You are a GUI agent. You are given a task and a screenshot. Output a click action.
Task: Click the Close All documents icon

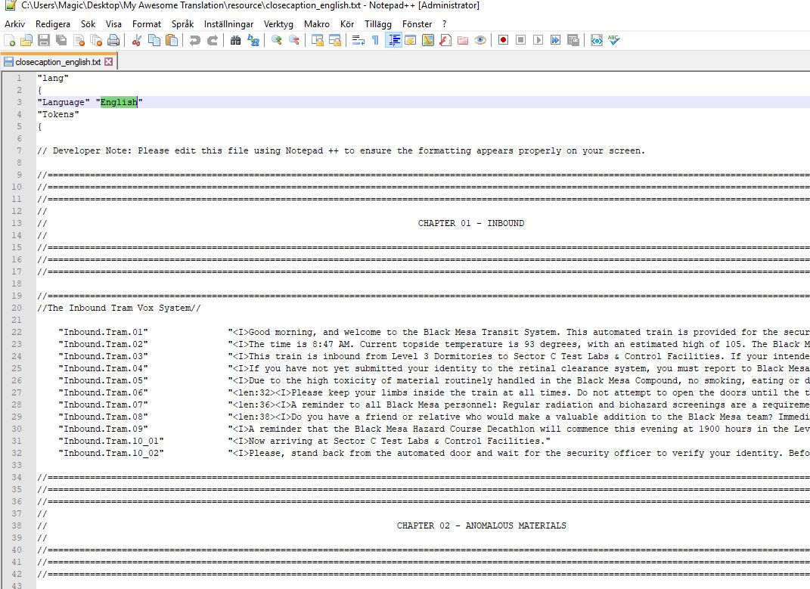click(97, 40)
